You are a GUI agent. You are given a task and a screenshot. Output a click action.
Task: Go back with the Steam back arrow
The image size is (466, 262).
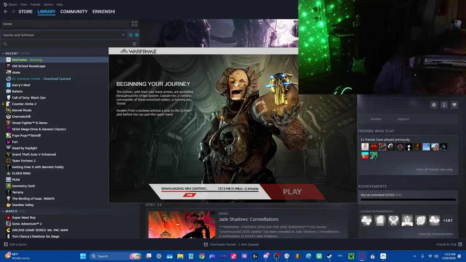[5, 12]
